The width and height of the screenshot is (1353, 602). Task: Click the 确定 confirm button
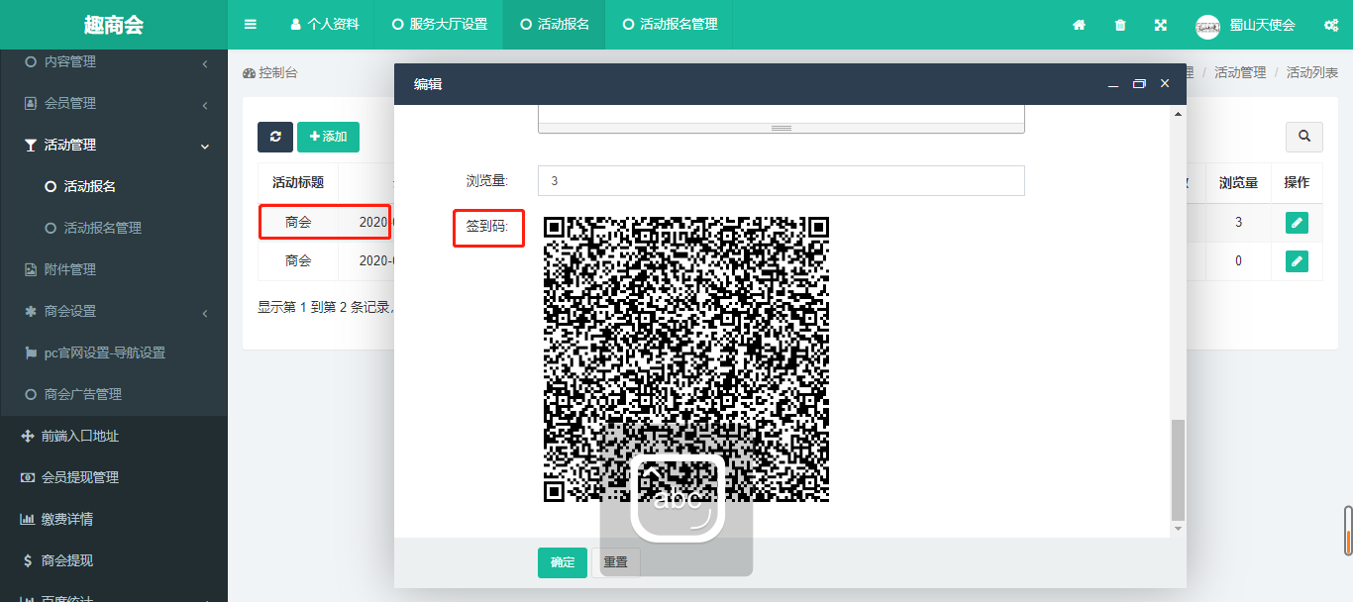pos(562,561)
